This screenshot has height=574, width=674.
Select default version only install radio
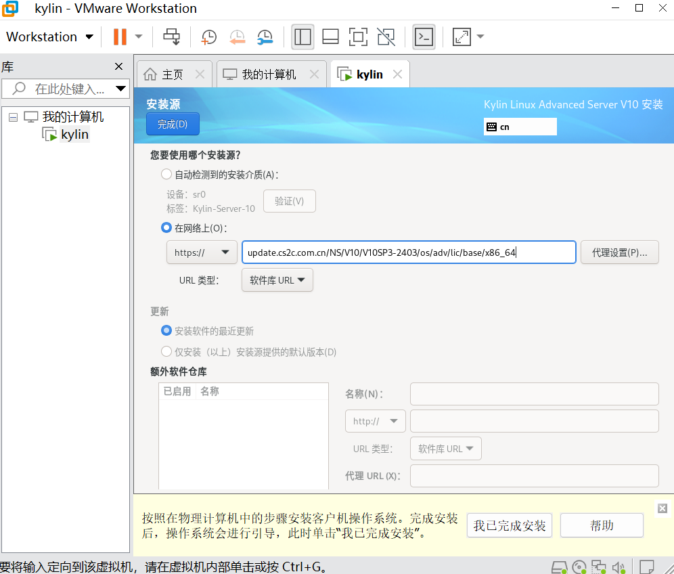pos(166,352)
